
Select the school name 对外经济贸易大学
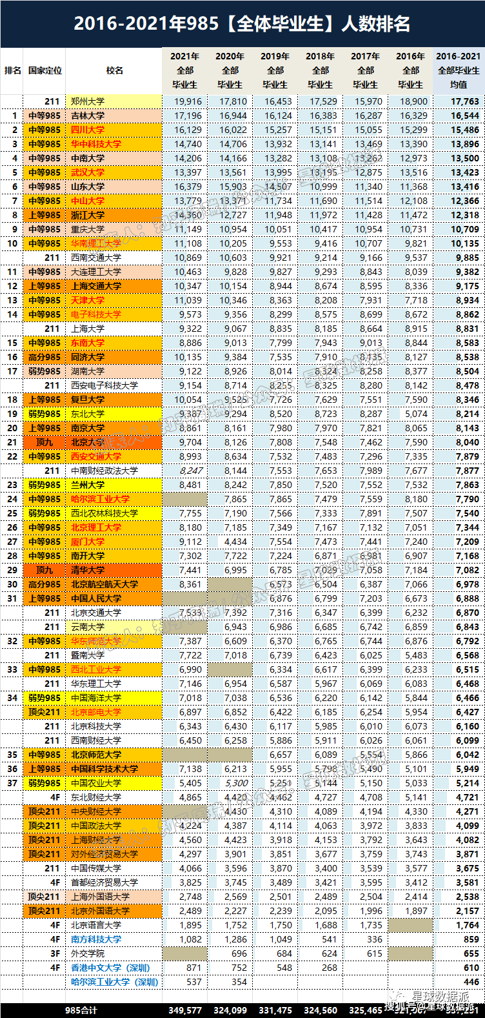[x=104, y=854]
